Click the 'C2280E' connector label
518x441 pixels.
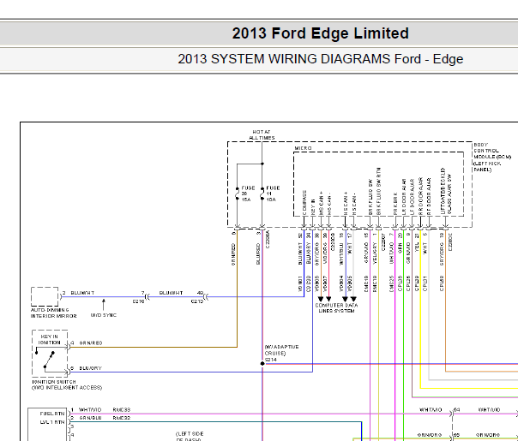click(x=450, y=241)
